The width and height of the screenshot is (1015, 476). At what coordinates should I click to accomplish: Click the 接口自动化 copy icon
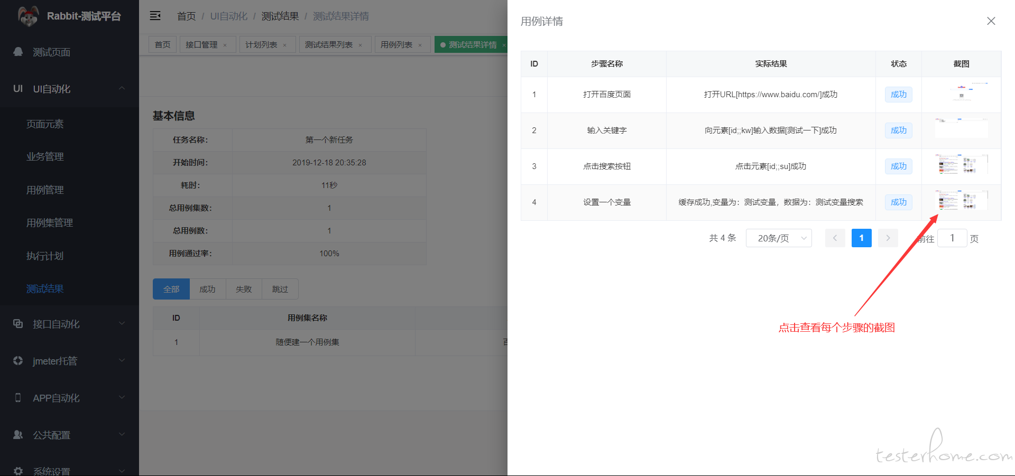click(x=18, y=323)
